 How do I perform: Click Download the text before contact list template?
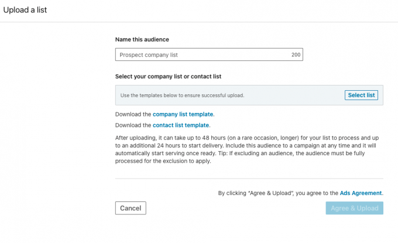pyautogui.click(x=133, y=125)
